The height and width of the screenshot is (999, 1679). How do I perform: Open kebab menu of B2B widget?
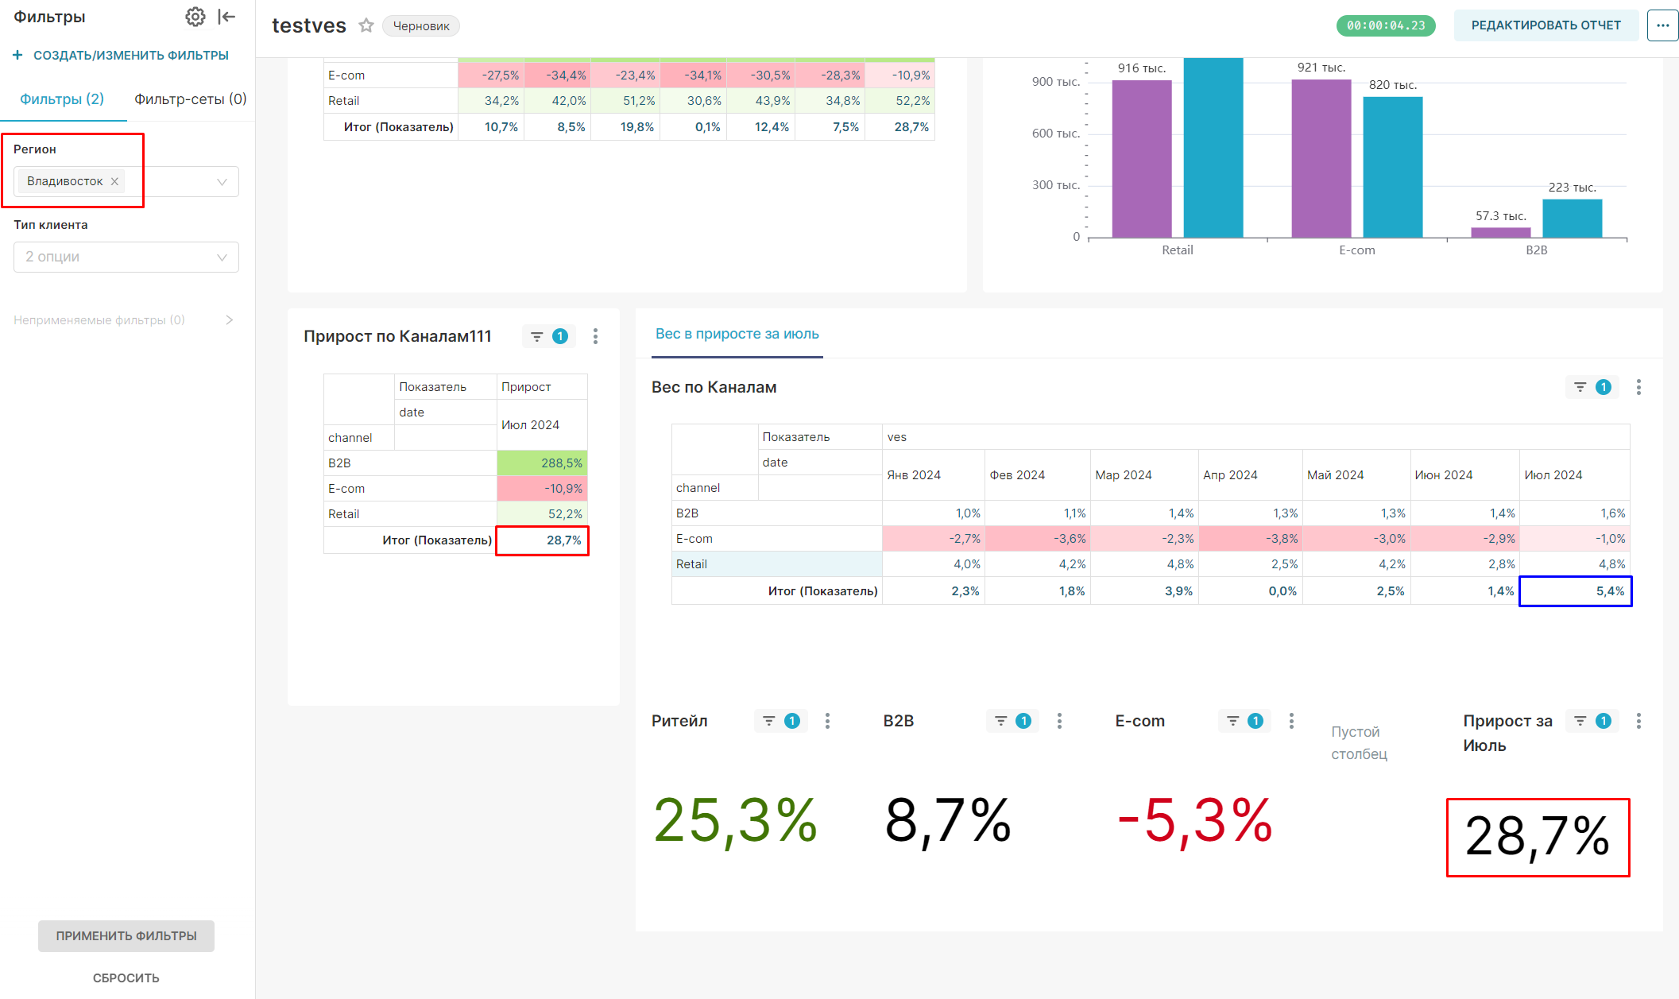(x=1058, y=721)
